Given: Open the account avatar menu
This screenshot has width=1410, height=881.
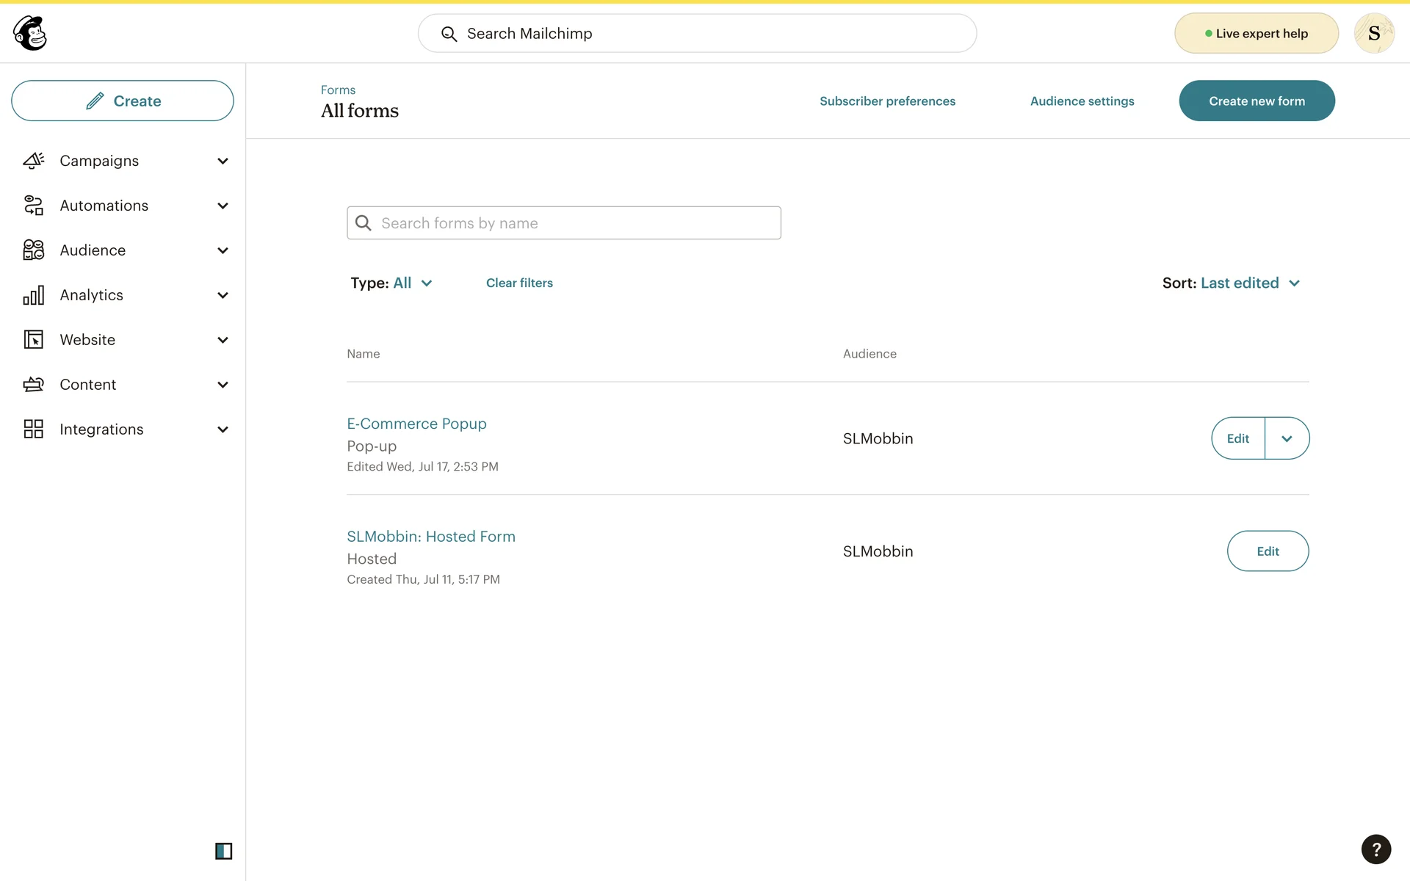Looking at the screenshot, I should pos(1373,33).
